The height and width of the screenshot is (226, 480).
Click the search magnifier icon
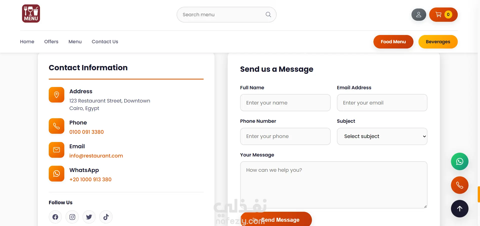pyautogui.click(x=268, y=14)
